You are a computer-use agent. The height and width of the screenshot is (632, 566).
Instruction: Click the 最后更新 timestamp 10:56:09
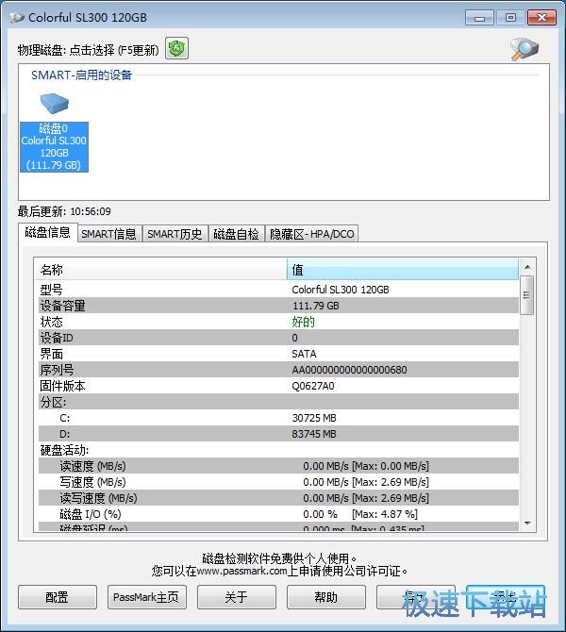pos(91,211)
